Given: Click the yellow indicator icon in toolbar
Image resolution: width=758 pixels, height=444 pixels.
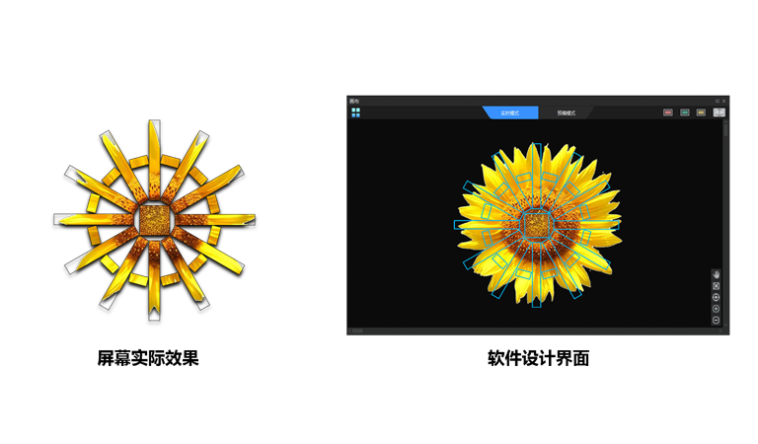Looking at the screenshot, I should pyautogui.click(x=701, y=112).
